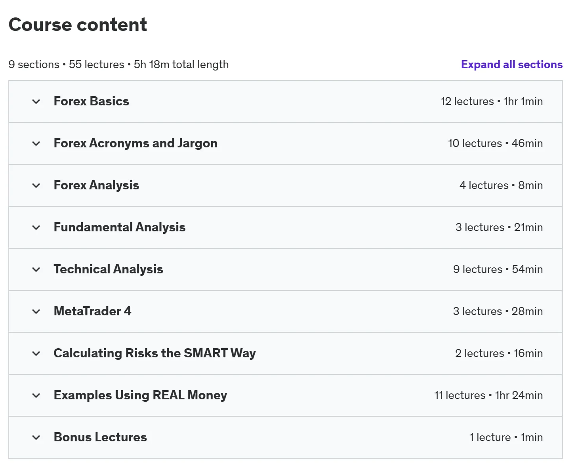This screenshot has width=578, height=475.
Task: Click "10 lectures • 46min" text
Action: (495, 143)
